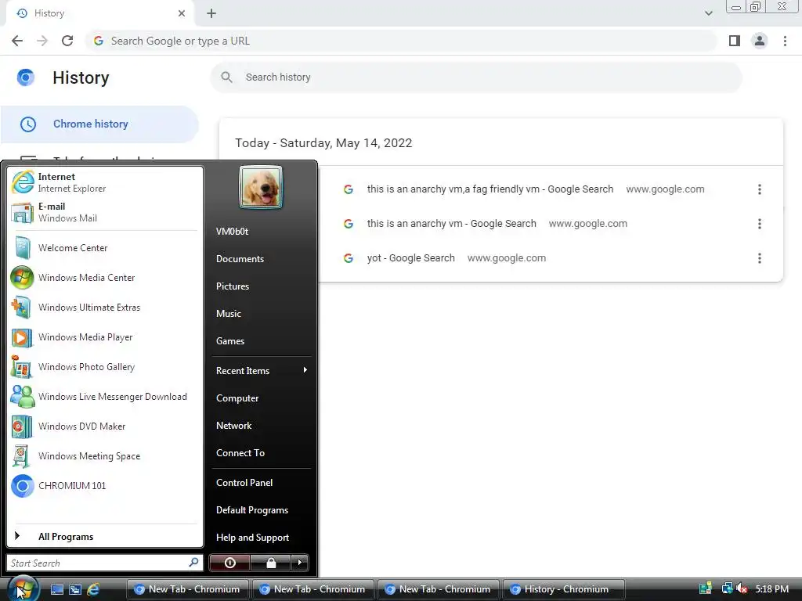The height and width of the screenshot is (601, 802).
Task: Open Windows Meeting Space
Action: (x=105, y=456)
